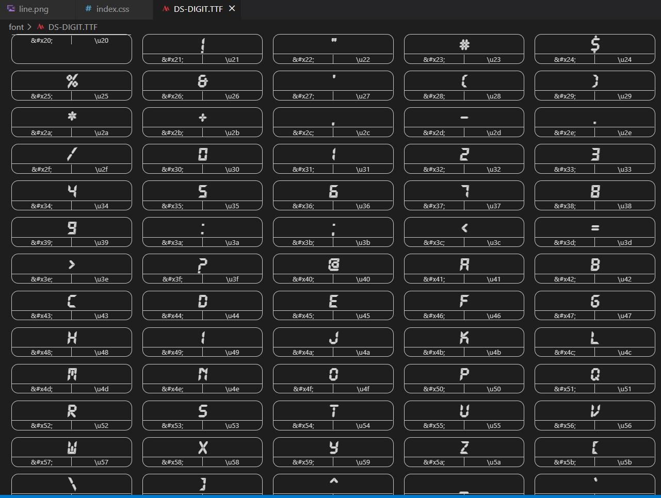
Task: Click the \u4c unicode escape text
Action: click(x=624, y=352)
